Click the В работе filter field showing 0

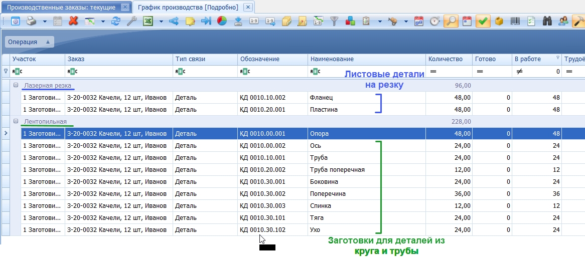(537, 71)
